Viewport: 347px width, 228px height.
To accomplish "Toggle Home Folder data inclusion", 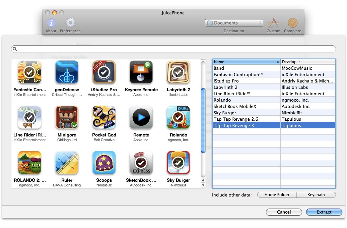I will [x=277, y=195].
